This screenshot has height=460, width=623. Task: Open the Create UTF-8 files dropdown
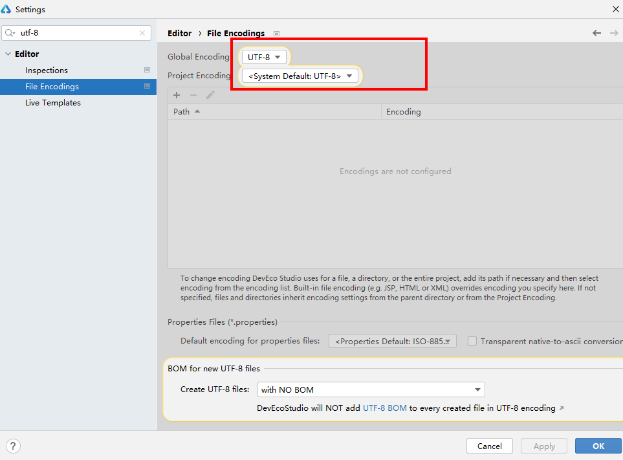[x=371, y=389]
